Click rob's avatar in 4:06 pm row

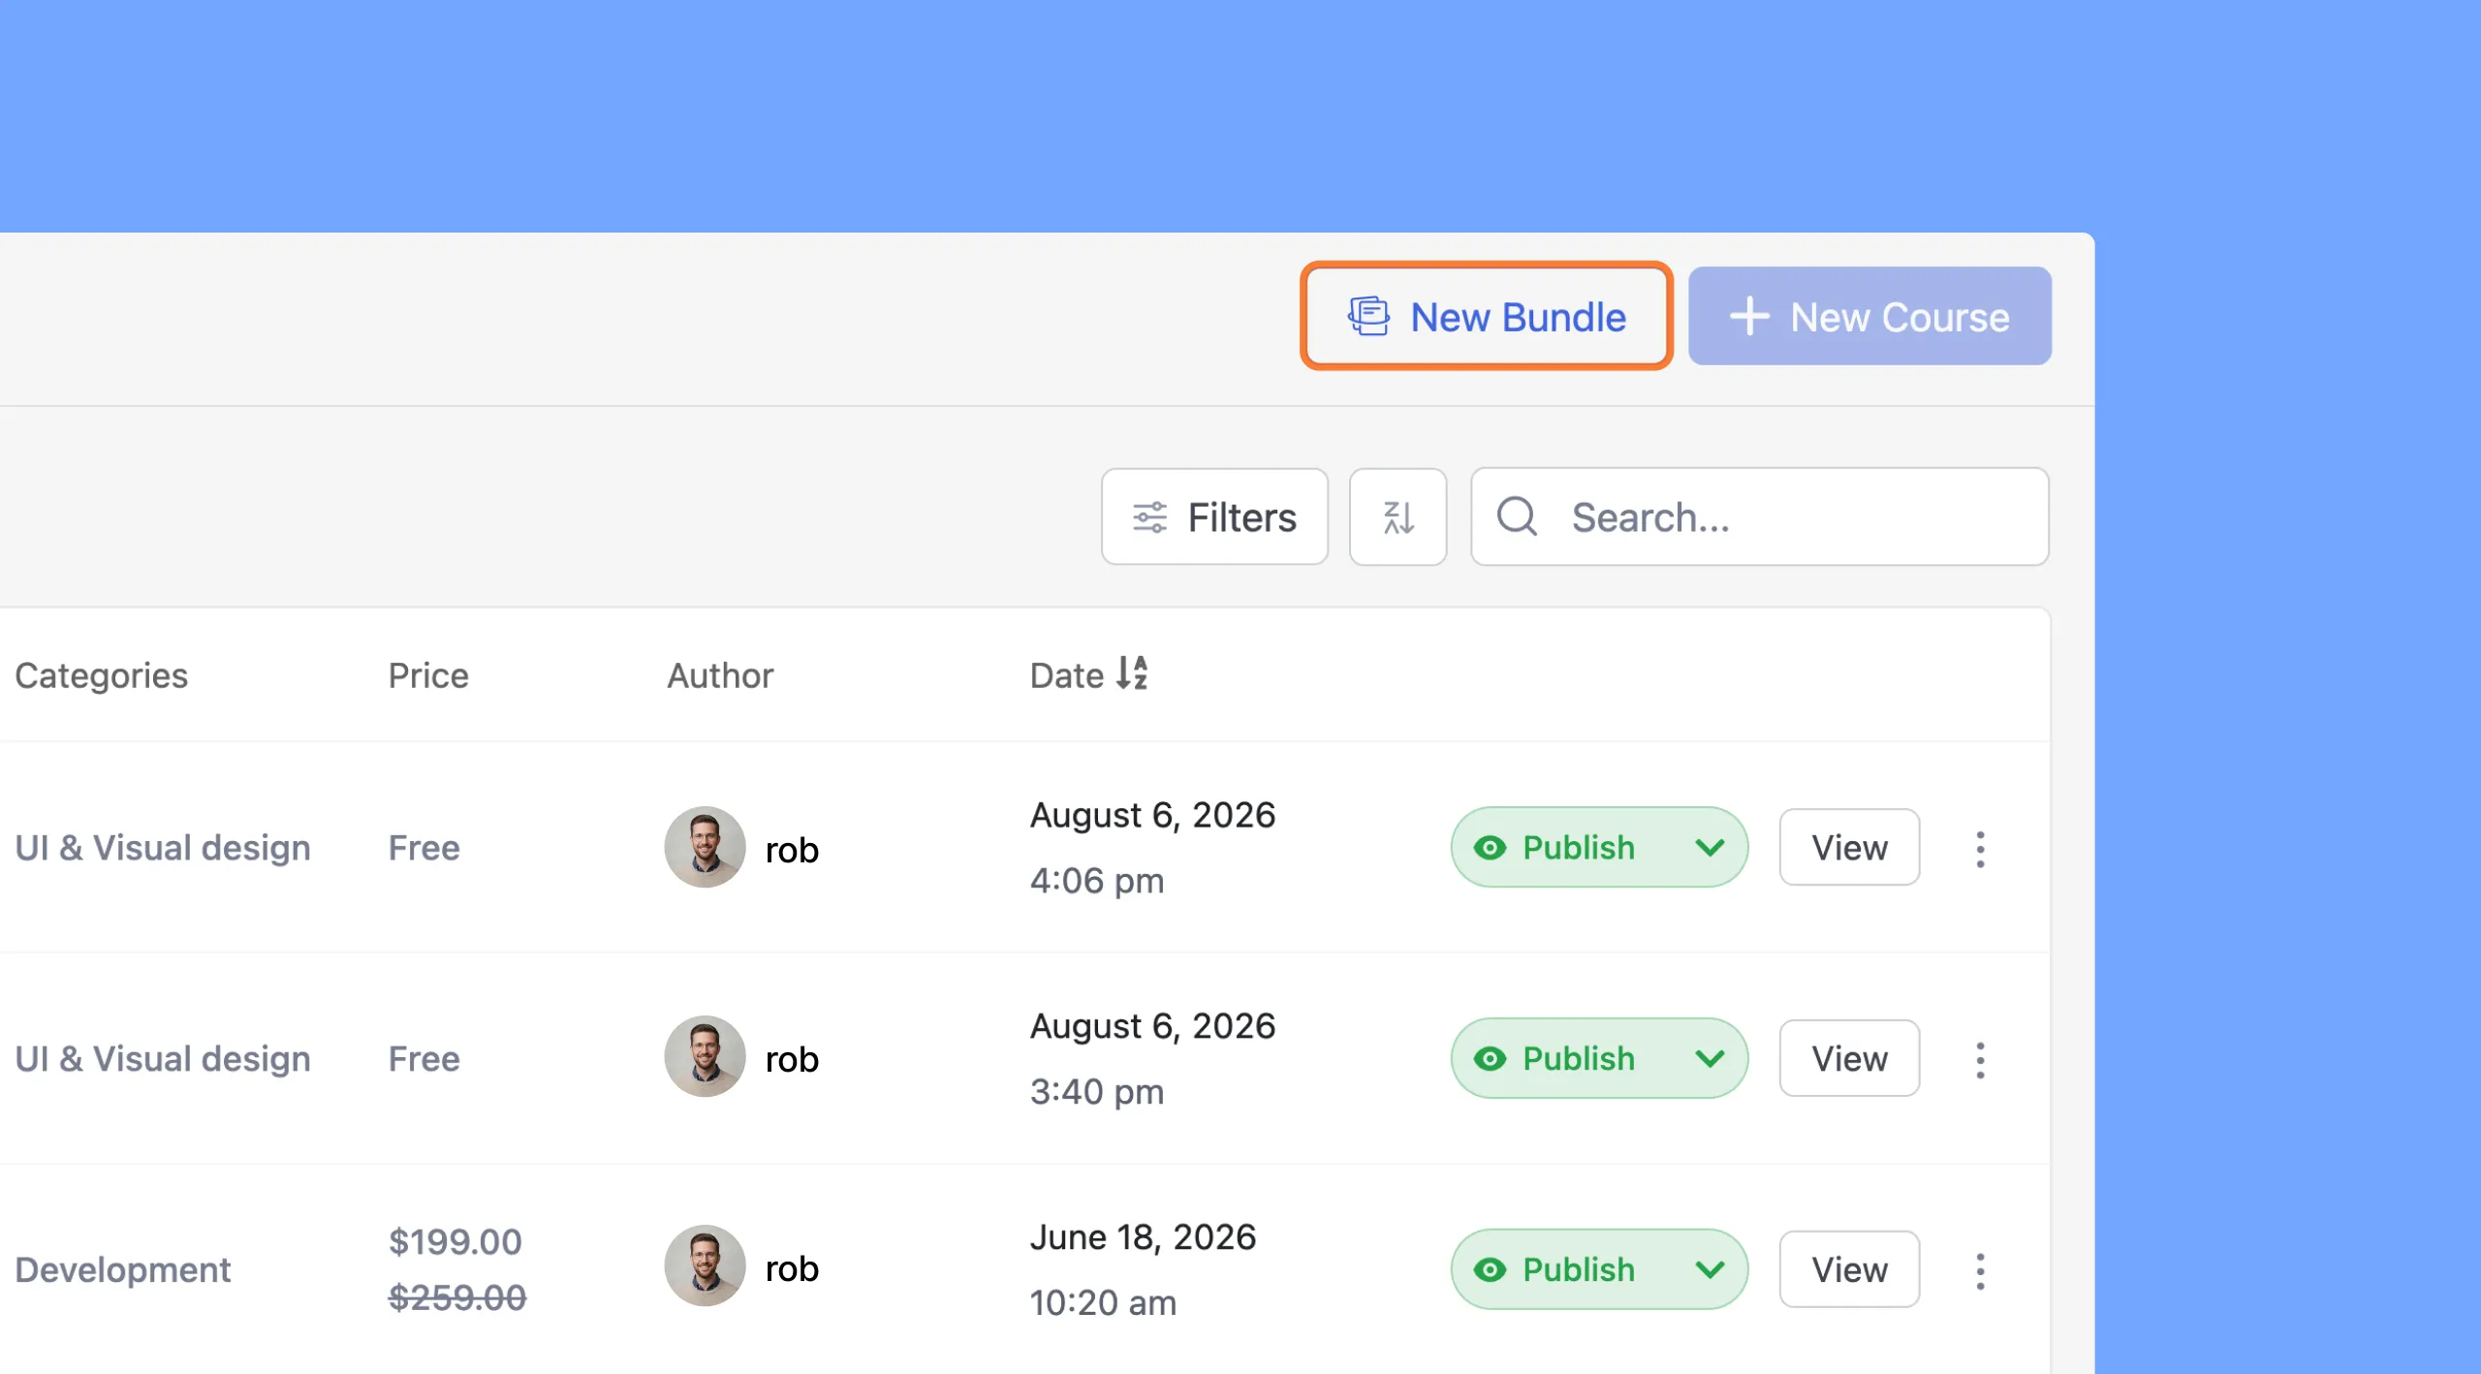click(705, 847)
